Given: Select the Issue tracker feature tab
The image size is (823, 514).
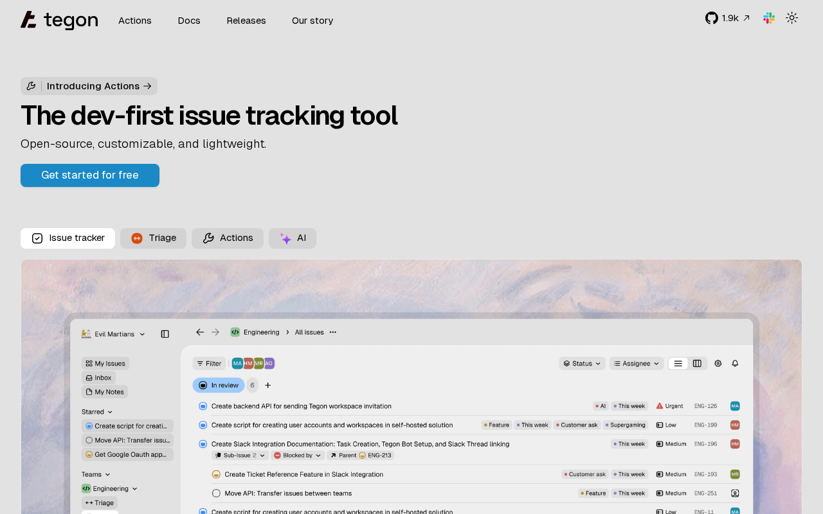Looking at the screenshot, I should pos(68,238).
